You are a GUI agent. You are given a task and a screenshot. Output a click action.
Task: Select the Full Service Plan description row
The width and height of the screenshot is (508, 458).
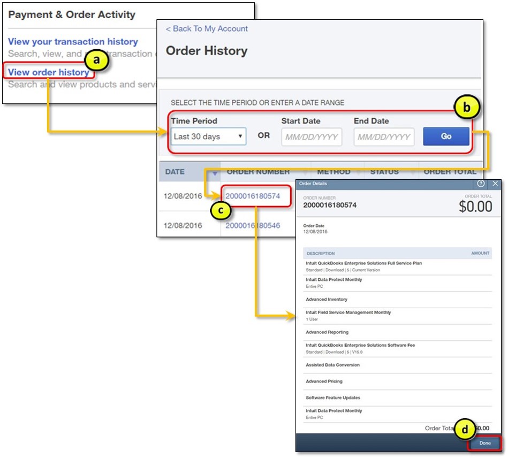(397, 266)
